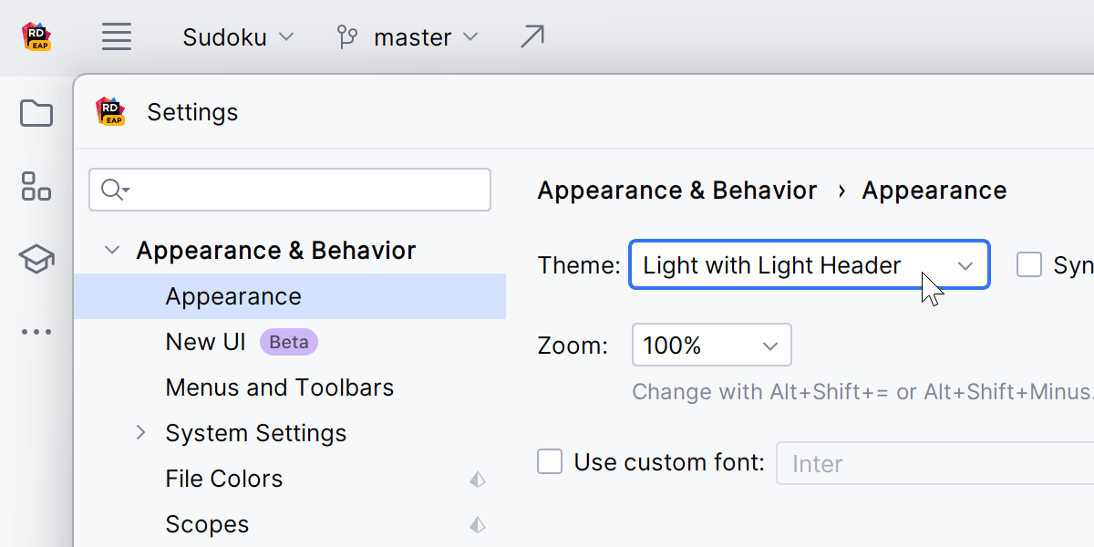1094x547 pixels.
Task: Collapse the Appearance & Behavior section
Action: pyautogui.click(x=112, y=251)
